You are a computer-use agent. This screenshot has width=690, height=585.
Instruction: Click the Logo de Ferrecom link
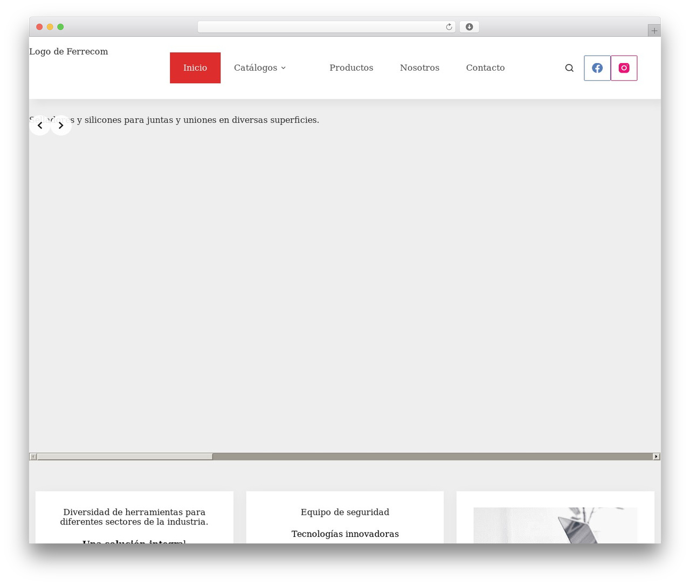pyautogui.click(x=68, y=52)
